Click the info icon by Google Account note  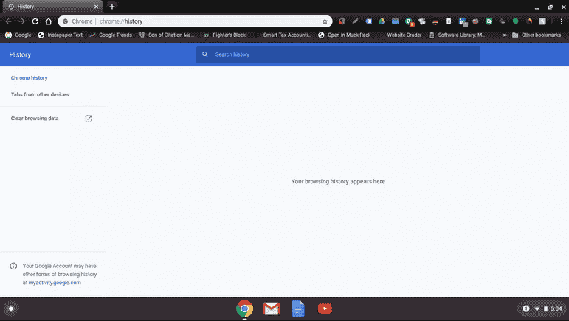13,266
